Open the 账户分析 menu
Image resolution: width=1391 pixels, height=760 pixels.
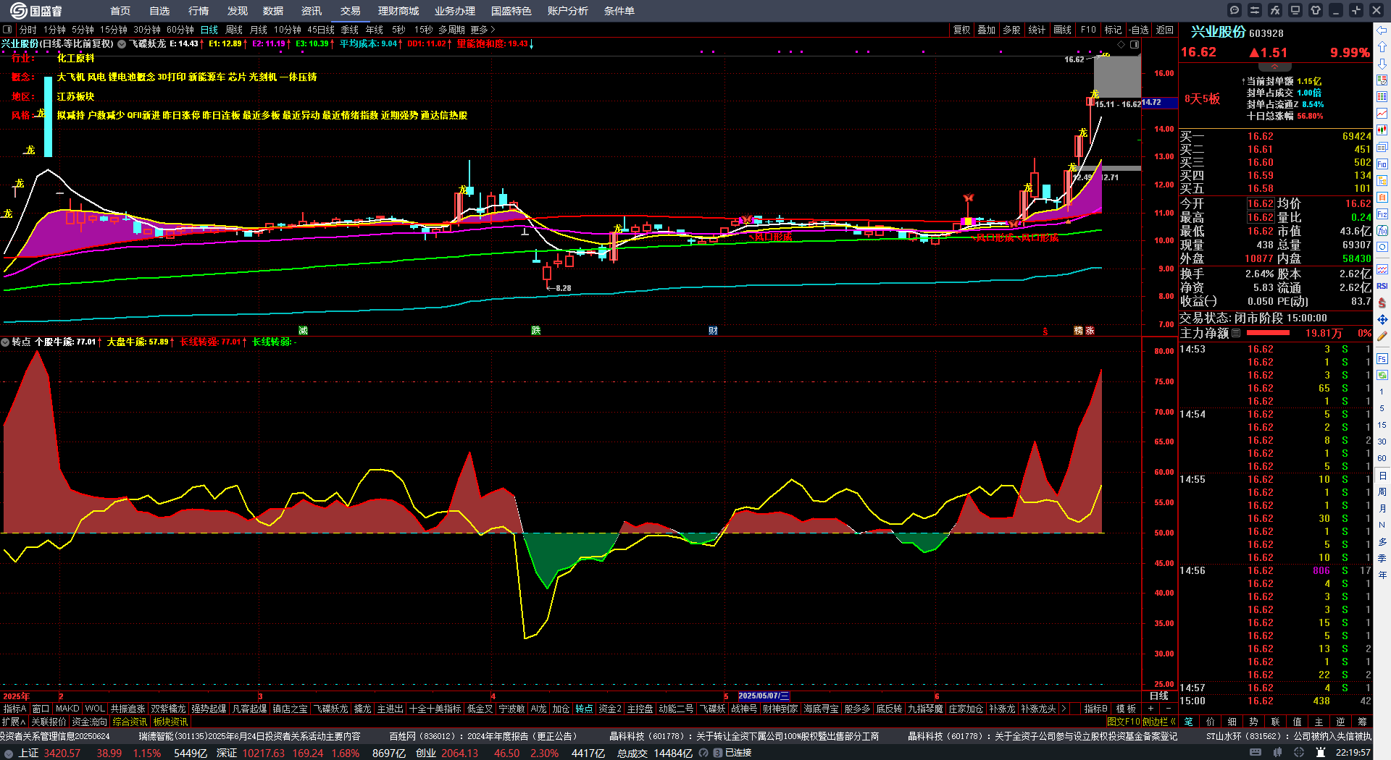(x=568, y=11)
